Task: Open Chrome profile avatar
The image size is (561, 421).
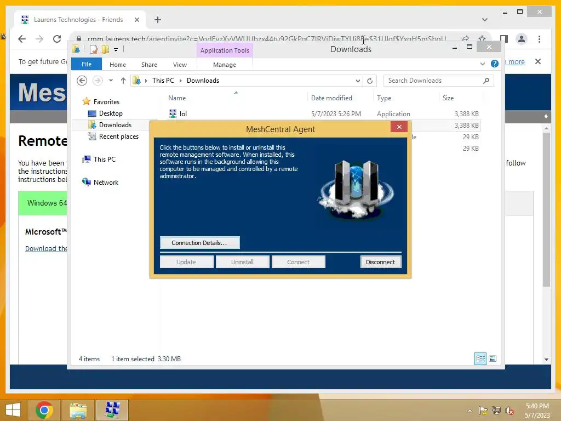Action: click(x=522, y=39)
